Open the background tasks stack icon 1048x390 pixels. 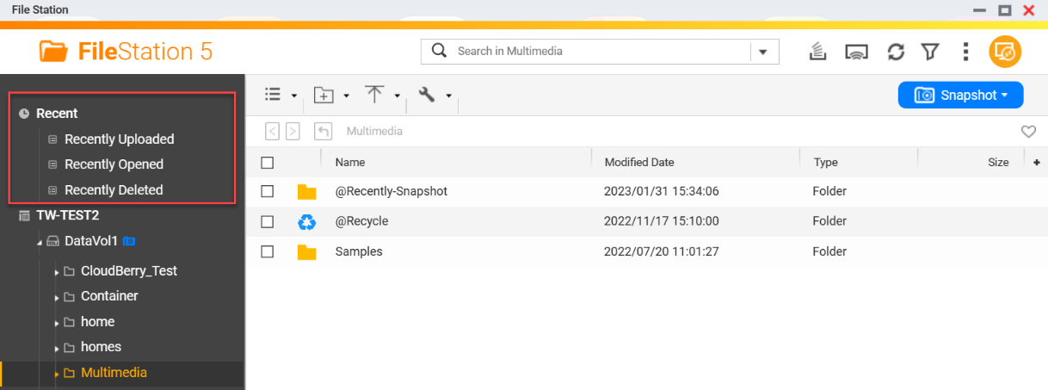(x=818, y=52)
